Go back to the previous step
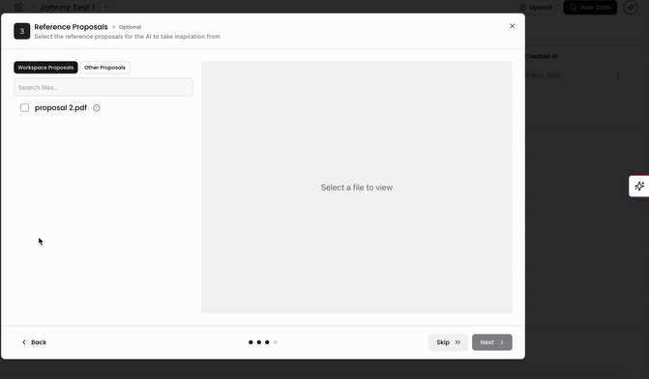The height and width of the screenshot is (379, 649). pyautogui.click(x=34, y=342)
